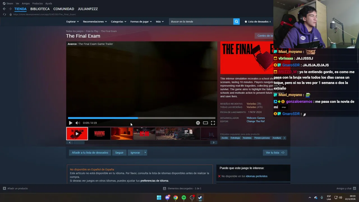Open the JULIANPZZZ profile tab
The image size is (359, 202).
click(88, 9)
